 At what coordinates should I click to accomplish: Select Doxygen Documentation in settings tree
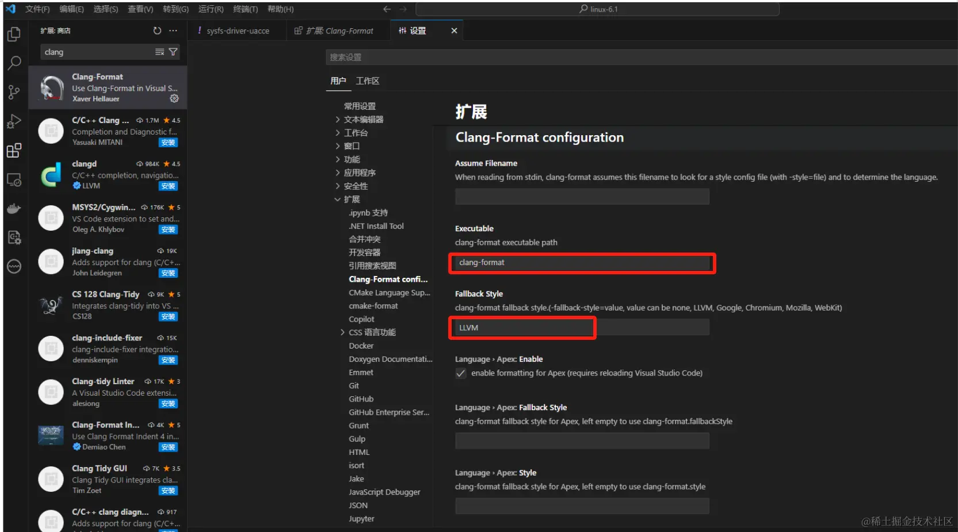(390, 359)
